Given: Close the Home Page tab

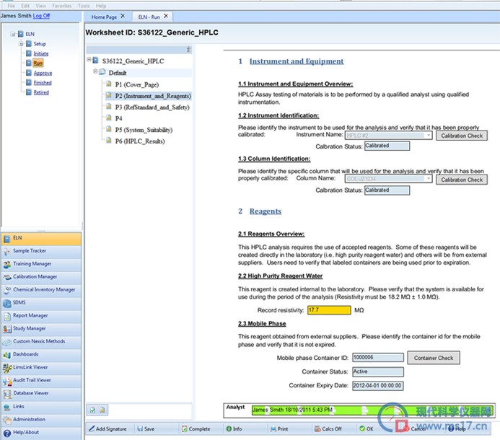Looking at the screenshot, I should [123, 16].
